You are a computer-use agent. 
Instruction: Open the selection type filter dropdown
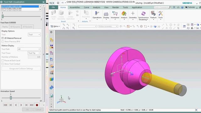(88, 26)
